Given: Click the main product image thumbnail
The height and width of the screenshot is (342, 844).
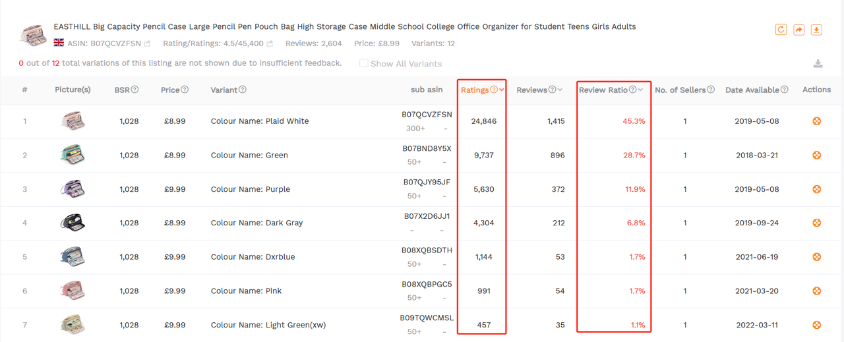Looking at the screenshot, I should pyautogui.click(x=33, y=35).
